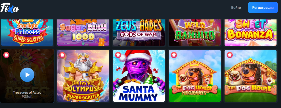281x108 pixels.
Task: Click the Treasures of Aztec title text
Action: click(x=27, y=93)
